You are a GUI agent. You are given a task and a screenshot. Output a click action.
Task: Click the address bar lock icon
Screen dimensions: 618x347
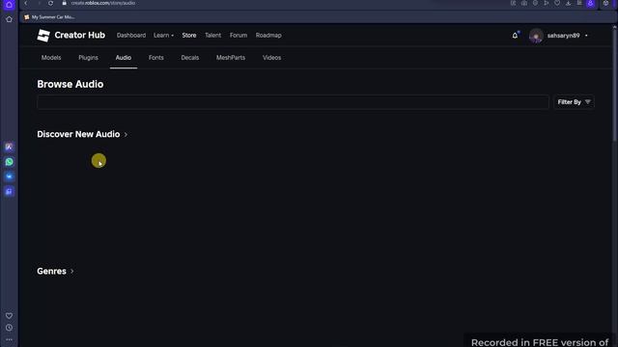(x=65, y=3)
